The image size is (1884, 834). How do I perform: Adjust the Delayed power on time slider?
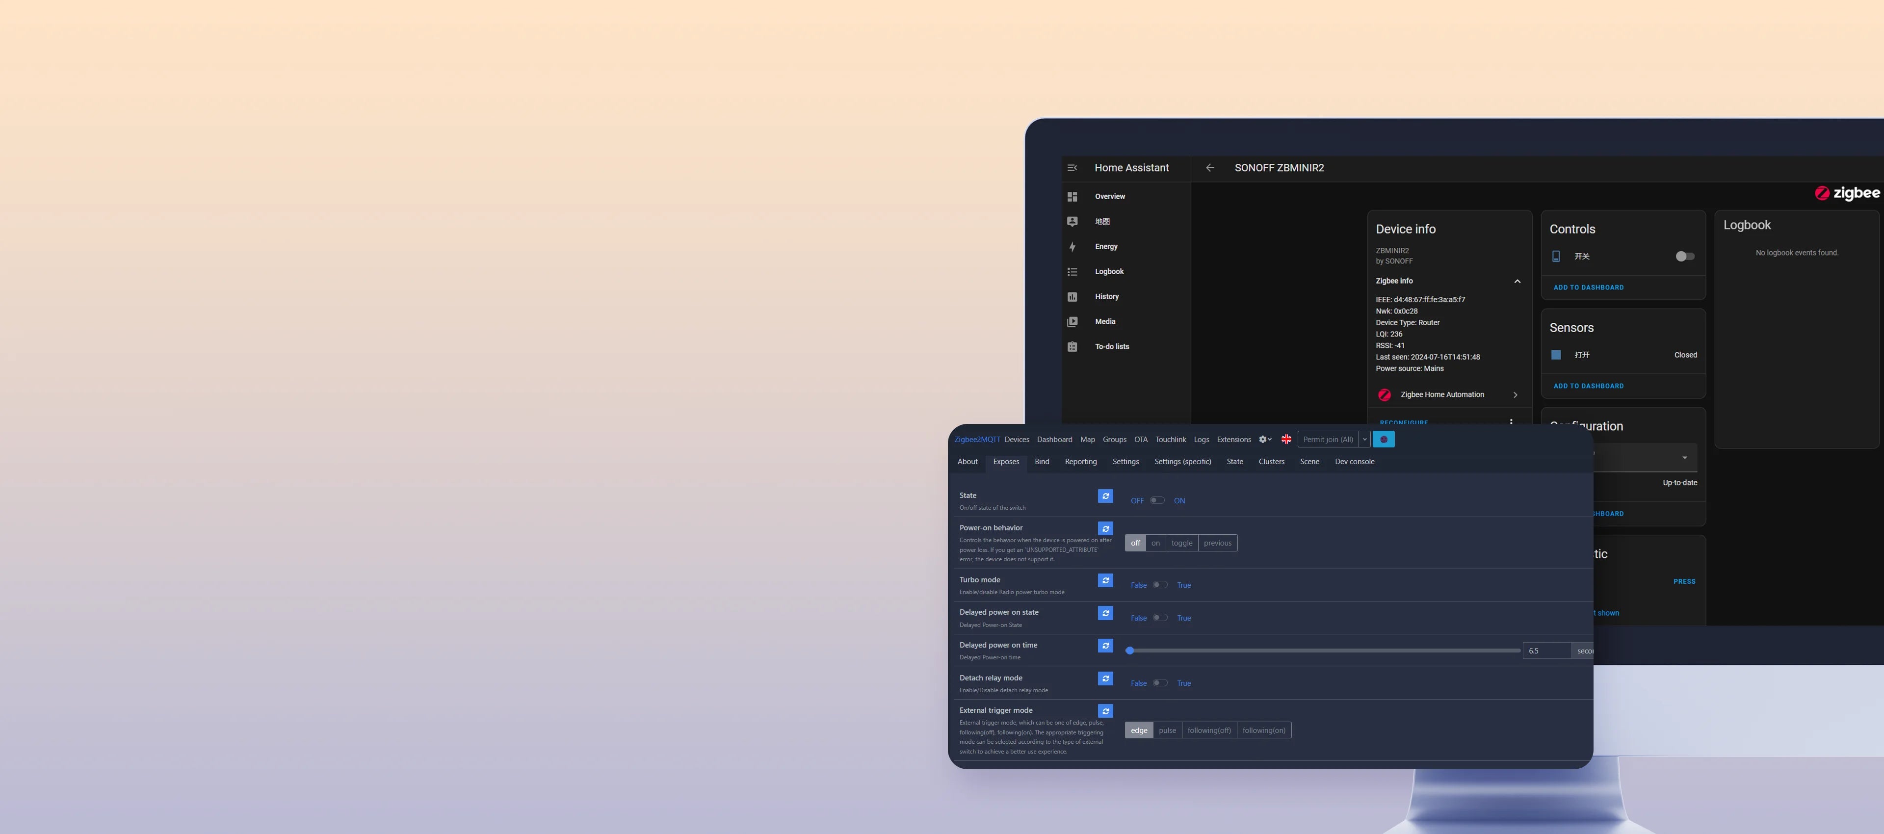pos(1130,651)
